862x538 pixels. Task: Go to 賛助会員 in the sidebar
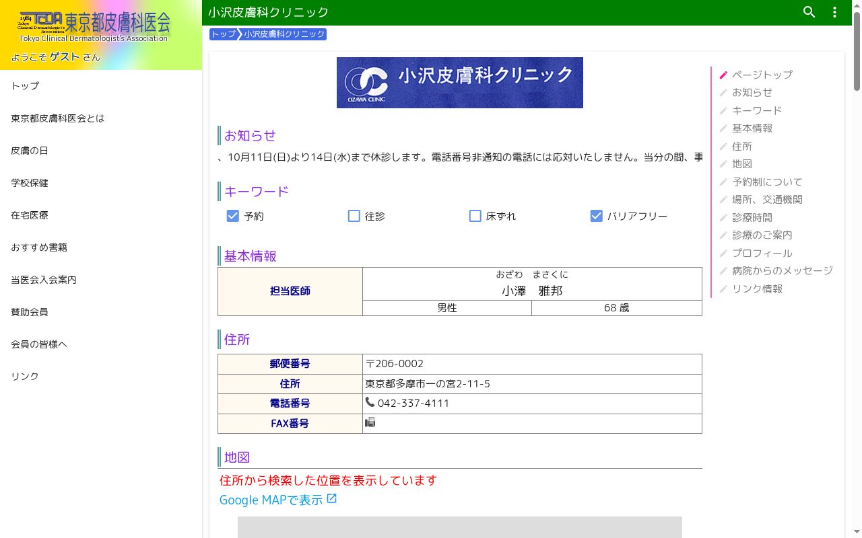[101, 312]
